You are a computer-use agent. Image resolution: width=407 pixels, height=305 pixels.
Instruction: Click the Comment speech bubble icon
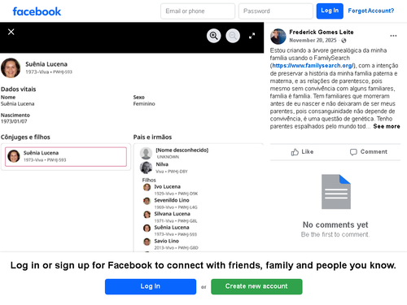click(x=353, y=152)
